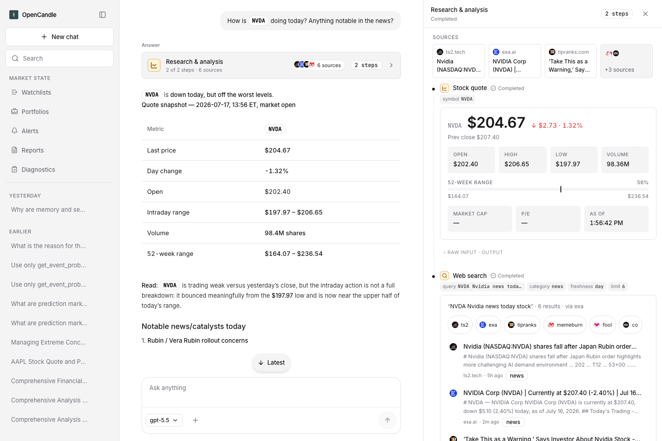Click the Reports document icon

click(x=14, y=150)
